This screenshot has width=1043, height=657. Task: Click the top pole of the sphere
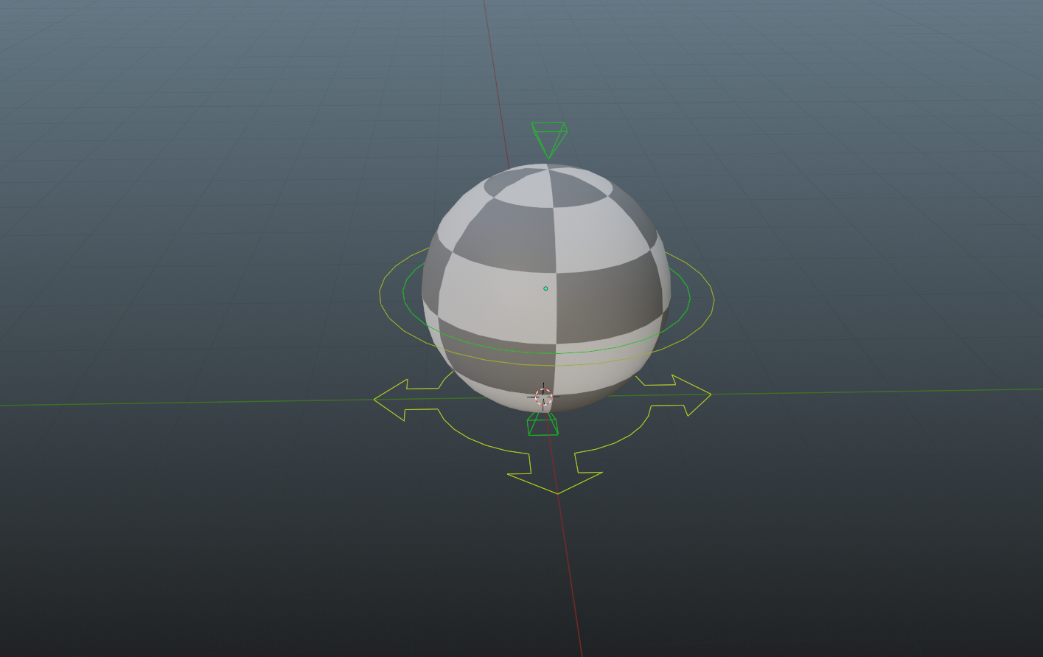pyautogui.click(x=549, y=170)
